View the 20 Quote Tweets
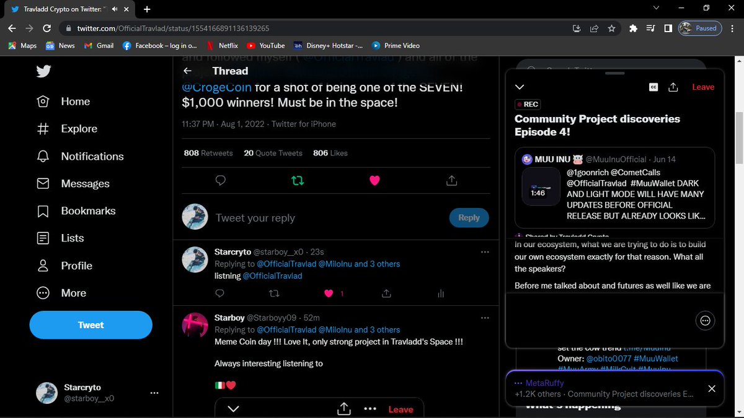 (273, 153)
